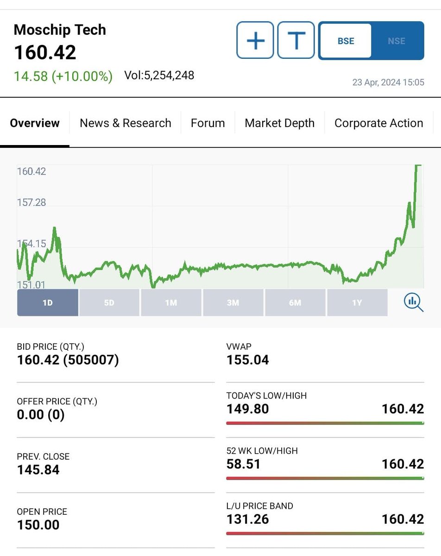Tap the timestamp 23 Apr, 2024 15:05
441x556 pixels.
click(x=388, y=82)
